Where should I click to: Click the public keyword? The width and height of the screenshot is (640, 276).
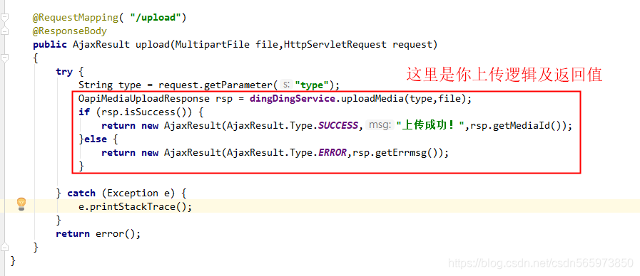point(50,45)
